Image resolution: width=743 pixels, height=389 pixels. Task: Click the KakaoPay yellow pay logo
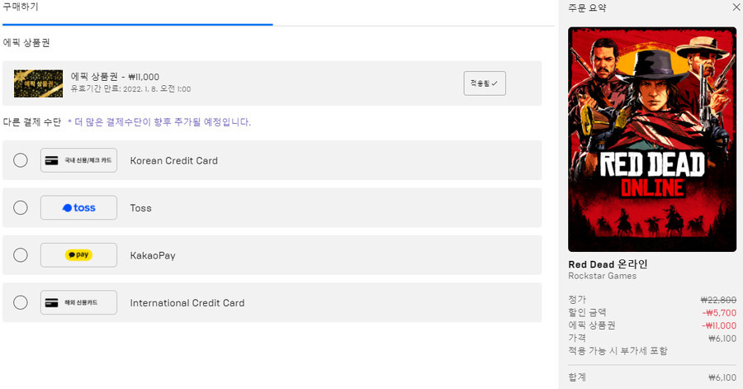point(78,255)
